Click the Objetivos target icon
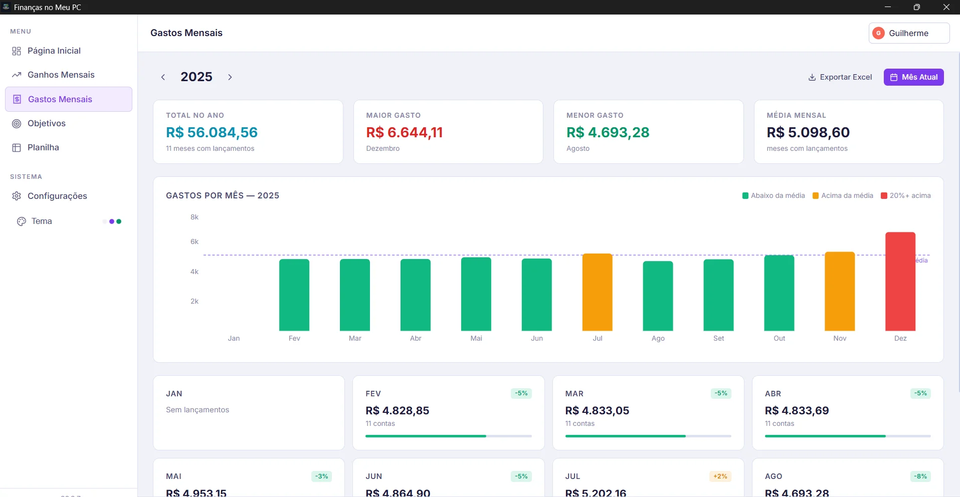 coord(17,124)
